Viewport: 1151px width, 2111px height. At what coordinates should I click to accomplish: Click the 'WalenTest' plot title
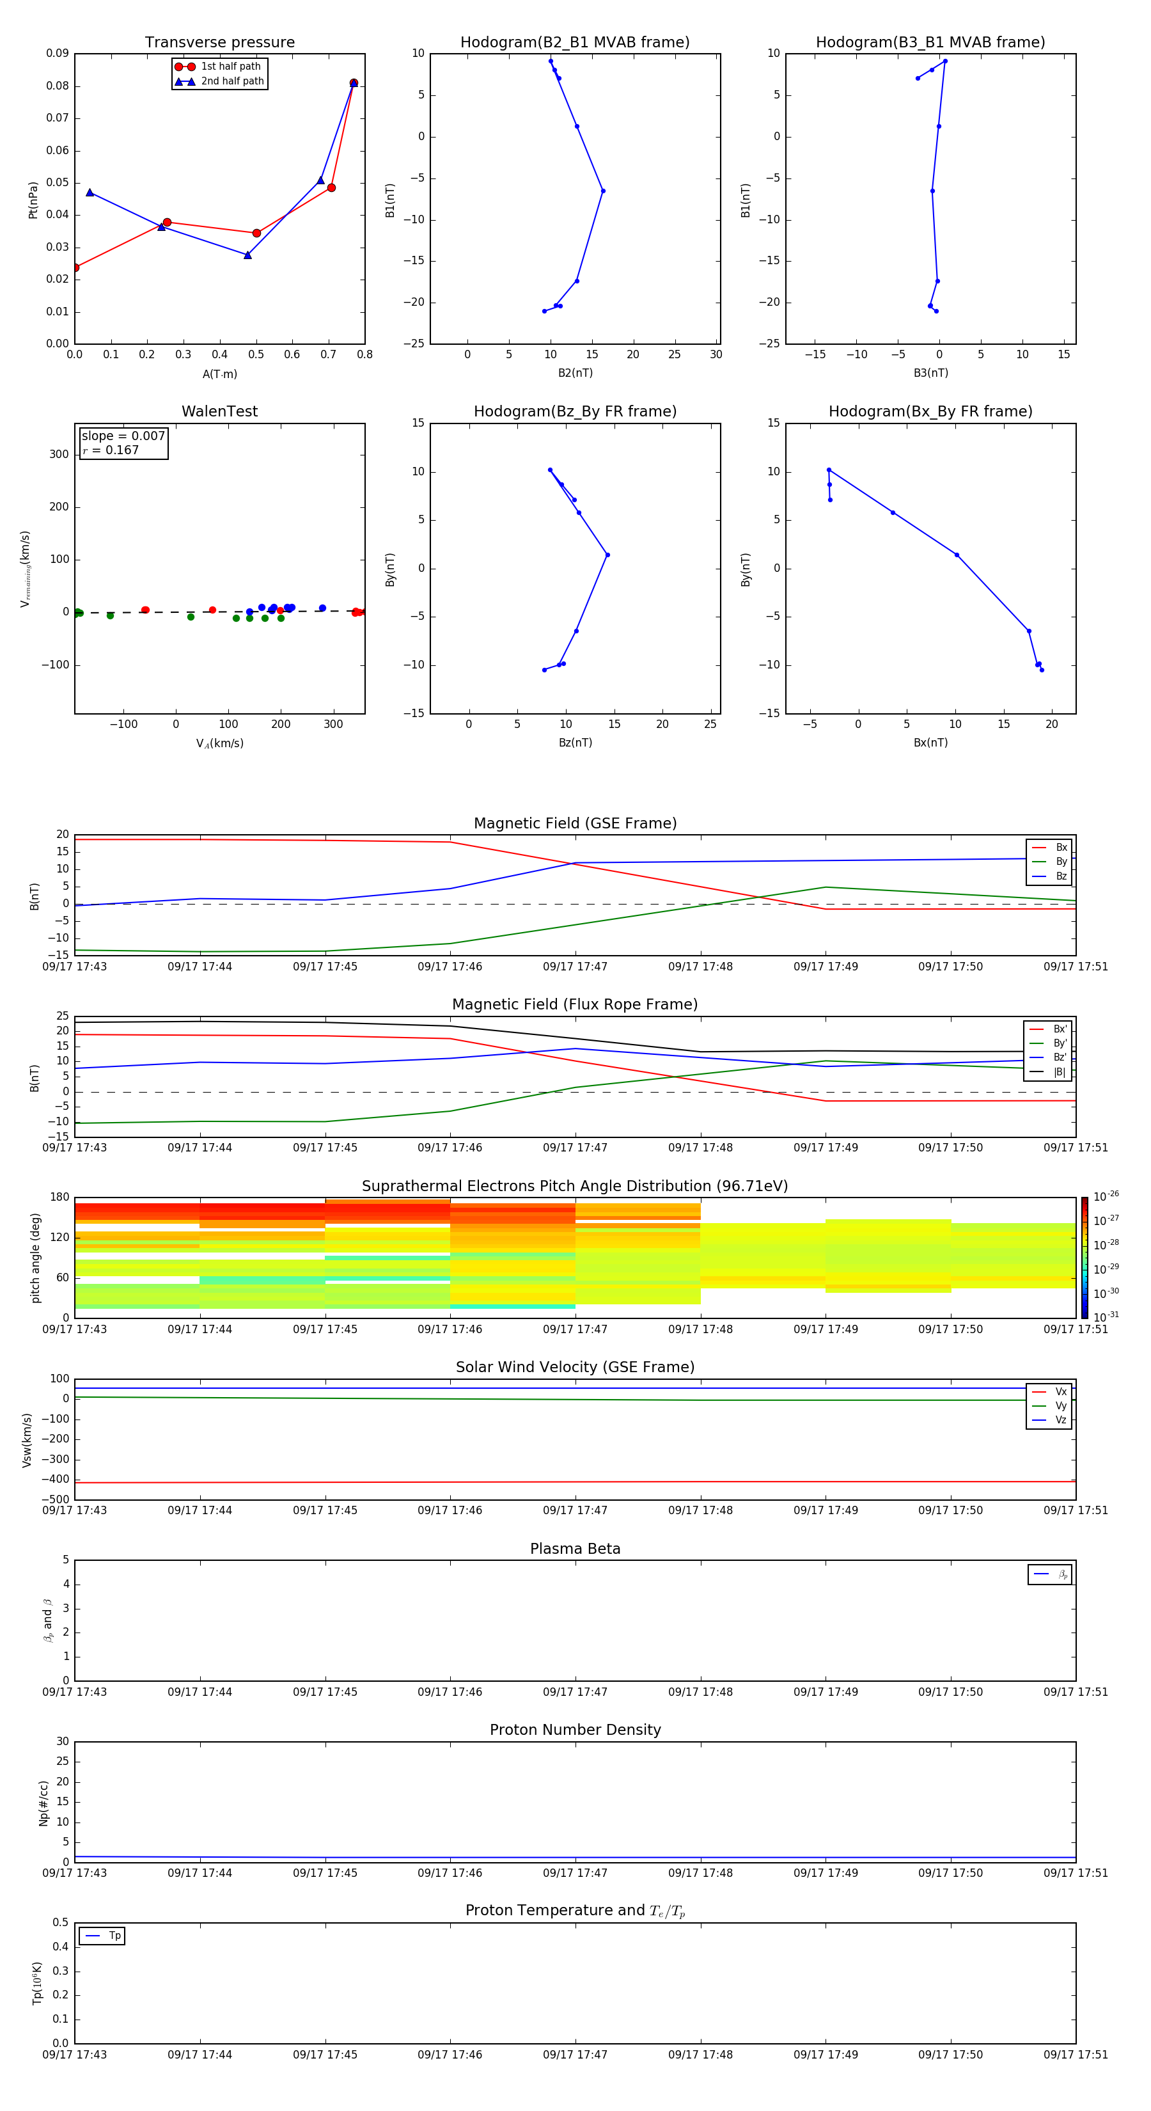pos(219,411)
